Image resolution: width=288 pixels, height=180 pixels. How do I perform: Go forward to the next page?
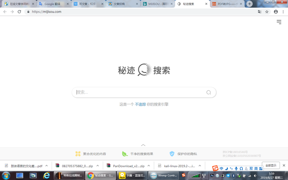tap(12, 12)
